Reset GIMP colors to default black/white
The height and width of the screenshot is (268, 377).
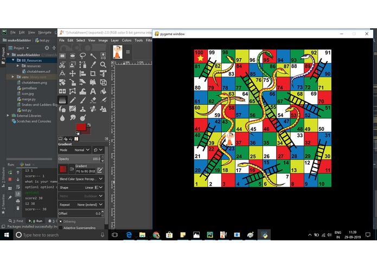(x=78, y=133)
